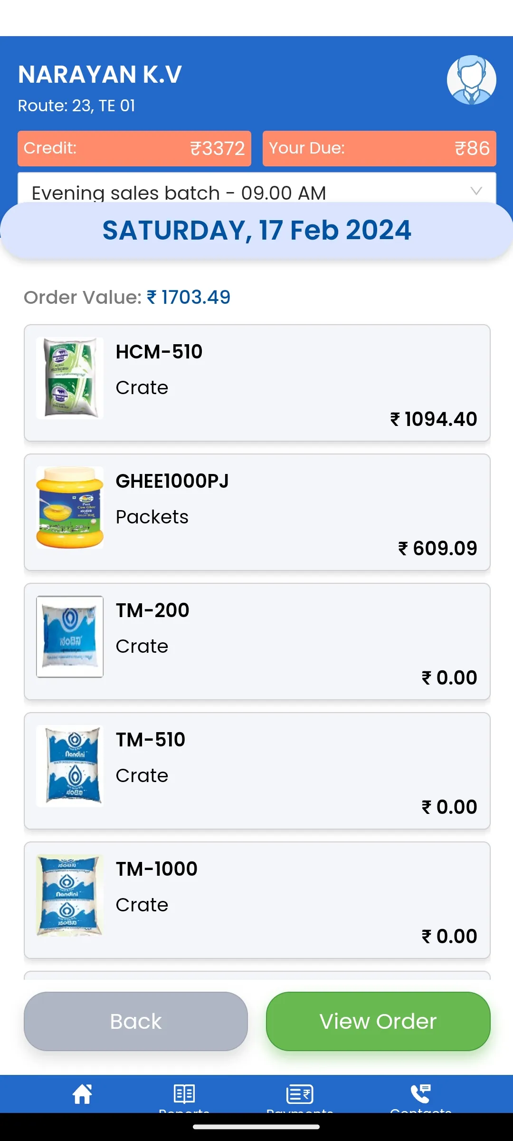This screenshot has height=1141, width=513.
Task: Tap the TM-510 packet image
Action: pos(70,766)
